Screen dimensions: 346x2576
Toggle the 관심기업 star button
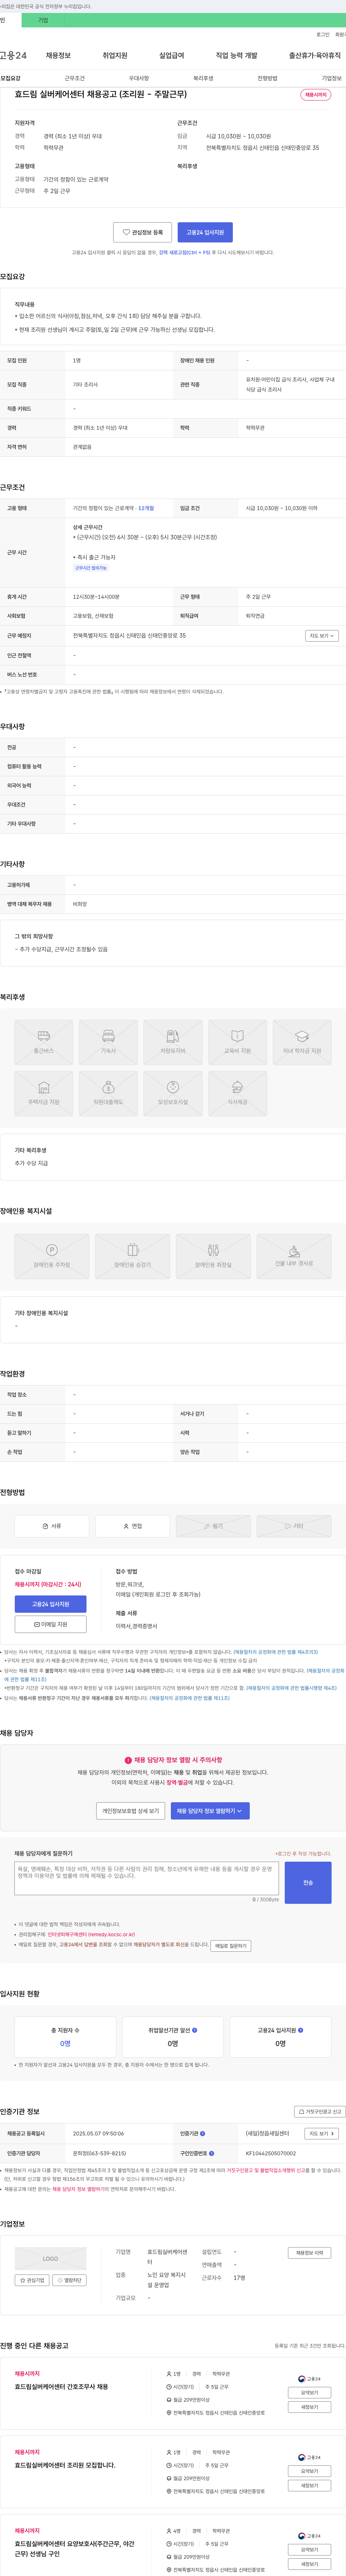click(32, 2280)
